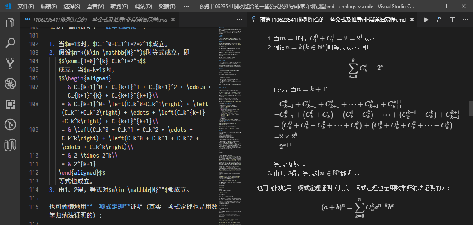Open the Debug view with crossed bug icon
Image resolution: width=473 pixels, height=225 pixels.
click(x=10, y=84)
